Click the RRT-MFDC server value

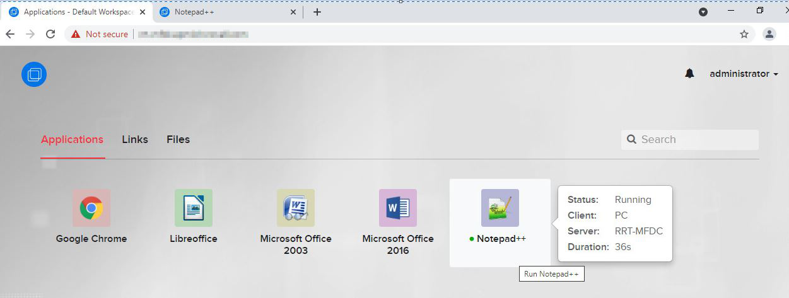coord(639,231)
